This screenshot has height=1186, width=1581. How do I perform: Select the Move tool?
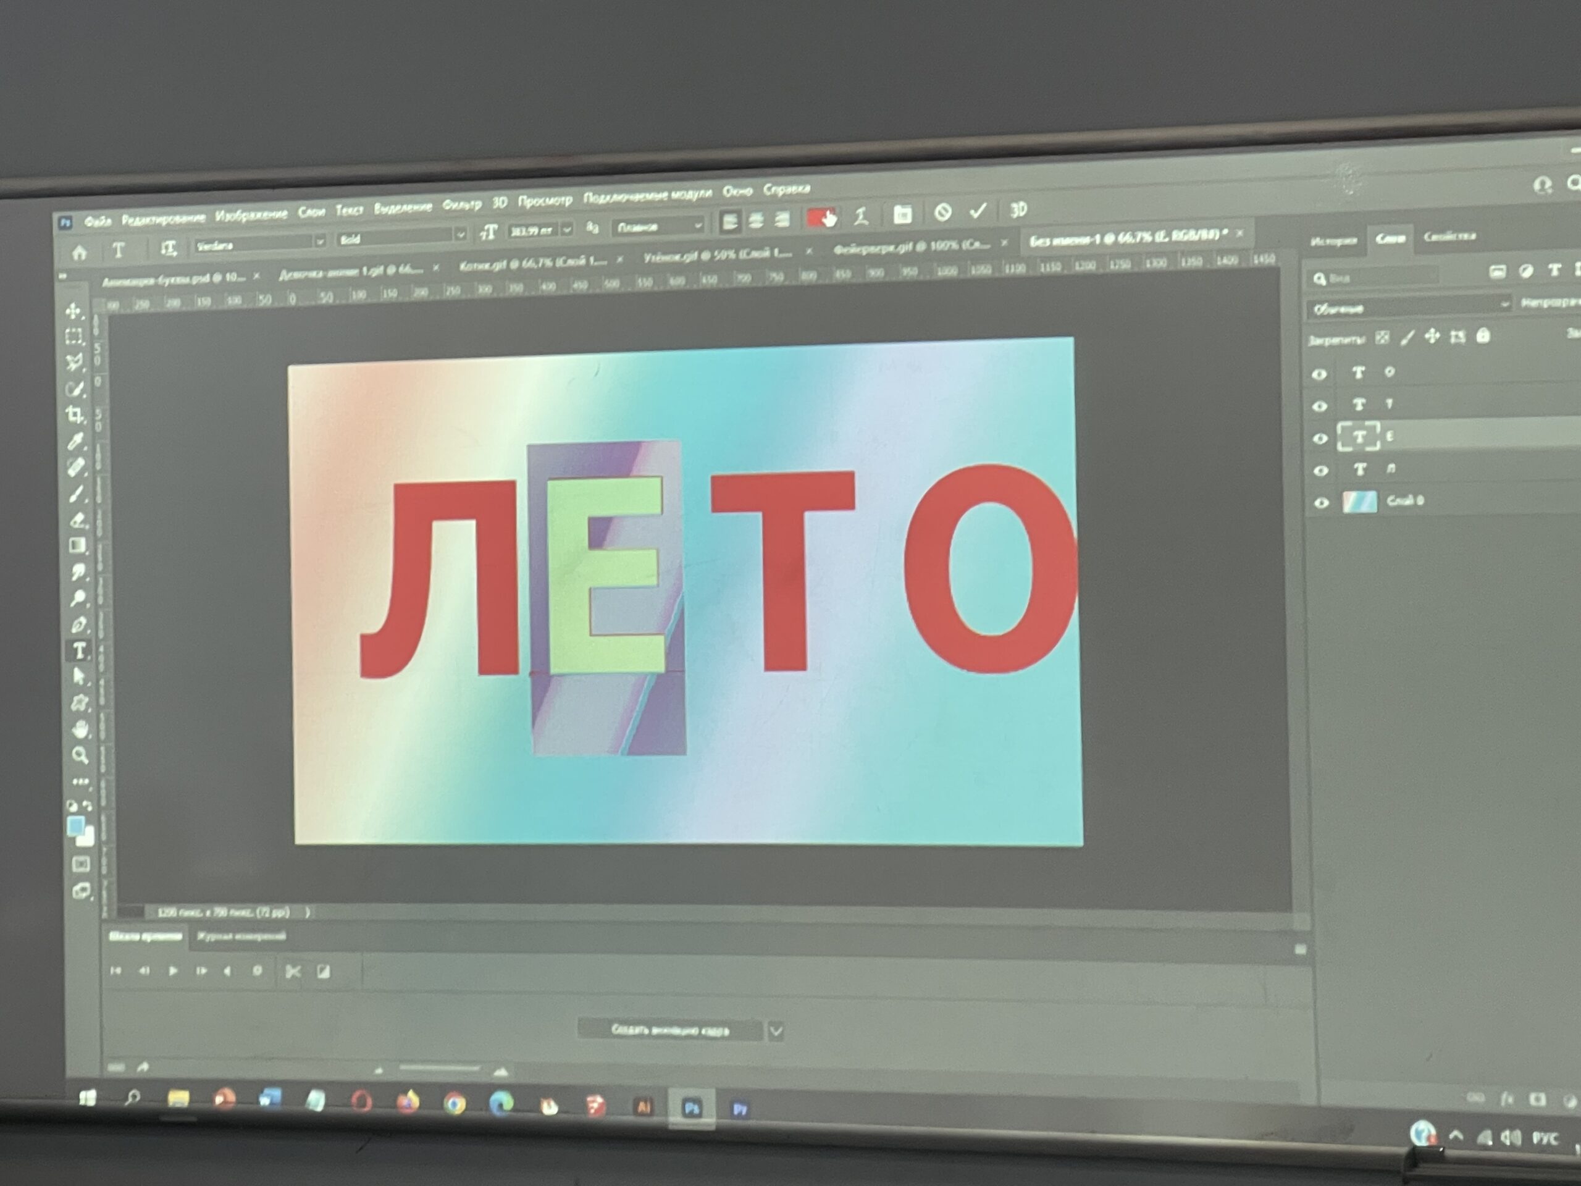(x=73, y=311)
